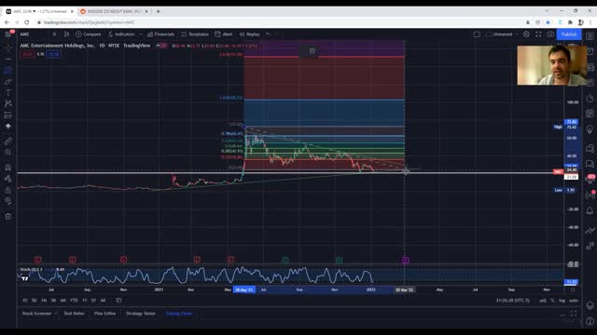Select the ruler measure tool
This screenshot has width=597, height=335.
8,141
